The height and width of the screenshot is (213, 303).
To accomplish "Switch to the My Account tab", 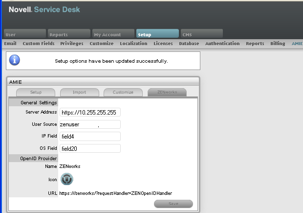I will click(113, 33).
